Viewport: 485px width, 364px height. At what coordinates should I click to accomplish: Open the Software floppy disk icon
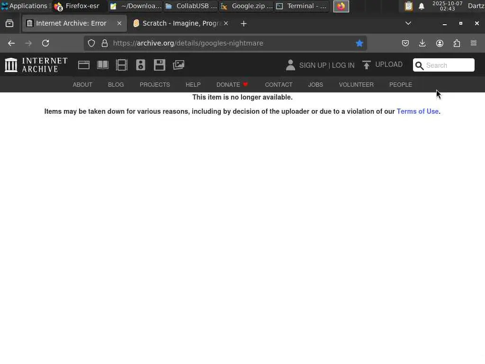(x=160, y=65)
